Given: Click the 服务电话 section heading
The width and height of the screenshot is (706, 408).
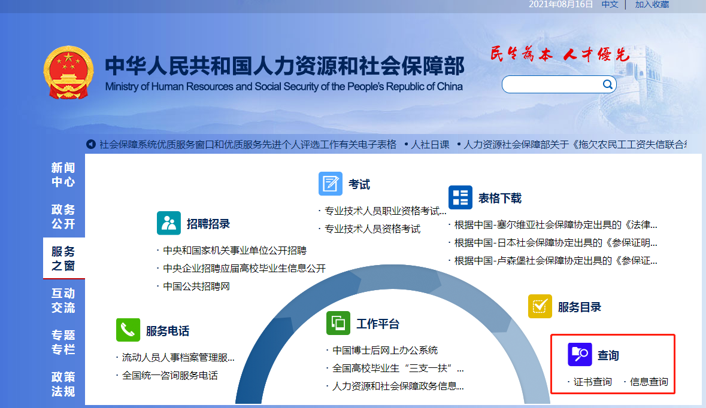Looking at the screenshot, I should [x=168, y=331].
